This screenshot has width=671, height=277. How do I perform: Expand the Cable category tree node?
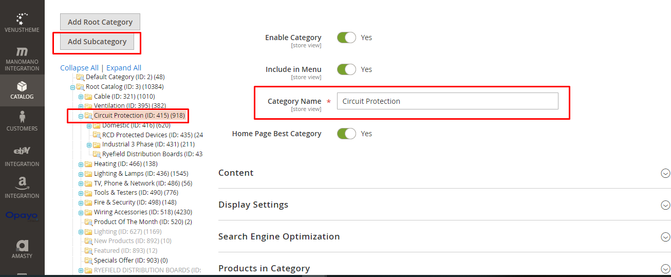81,97
